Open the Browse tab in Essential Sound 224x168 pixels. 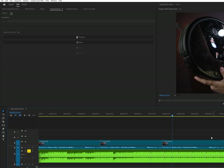[4, 13]
